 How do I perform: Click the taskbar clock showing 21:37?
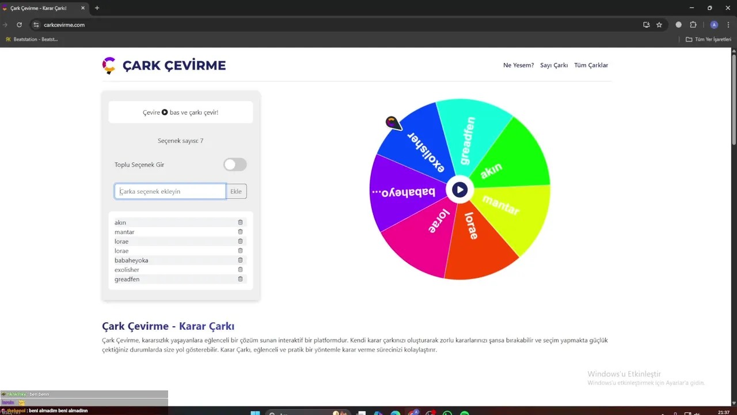click(x=724, y=412)
